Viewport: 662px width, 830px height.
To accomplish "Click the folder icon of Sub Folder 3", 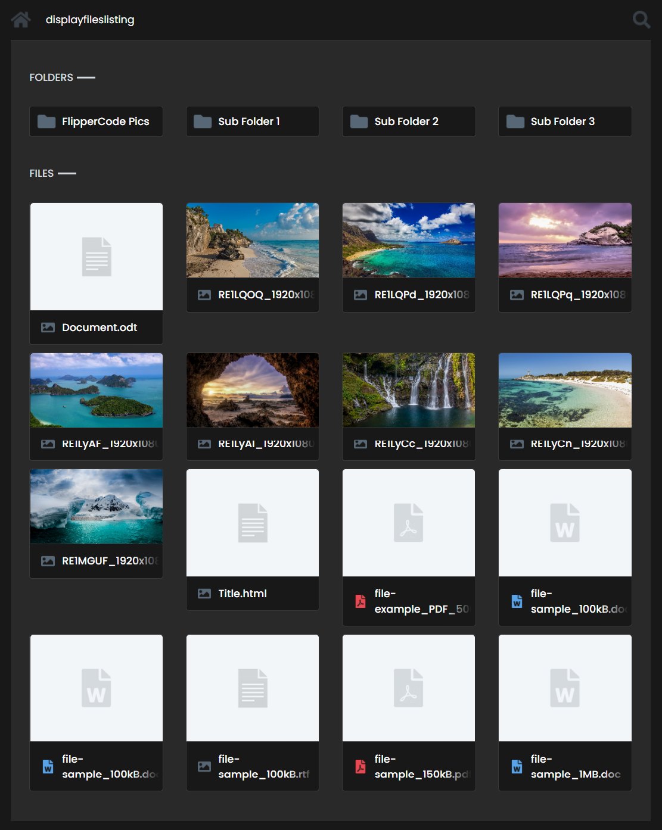I will click(515, 121).
